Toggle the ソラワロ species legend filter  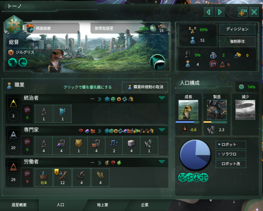[x=231, y=154]
